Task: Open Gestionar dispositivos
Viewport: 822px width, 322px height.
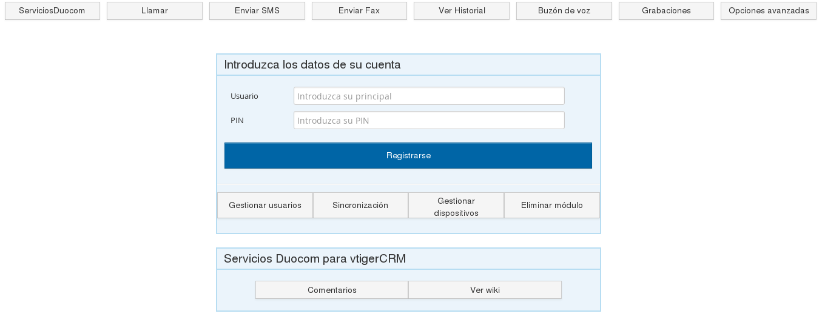Action: (456, 206)
